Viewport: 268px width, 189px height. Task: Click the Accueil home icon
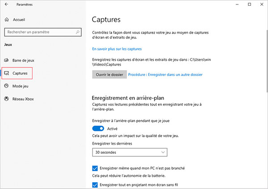pos(7,20)
